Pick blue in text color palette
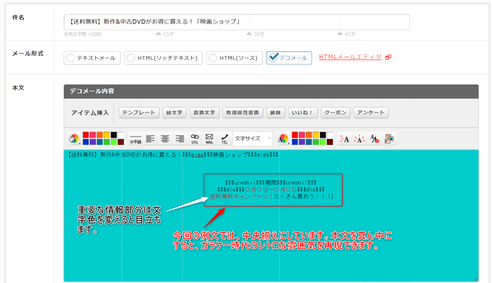 point(295,142)
